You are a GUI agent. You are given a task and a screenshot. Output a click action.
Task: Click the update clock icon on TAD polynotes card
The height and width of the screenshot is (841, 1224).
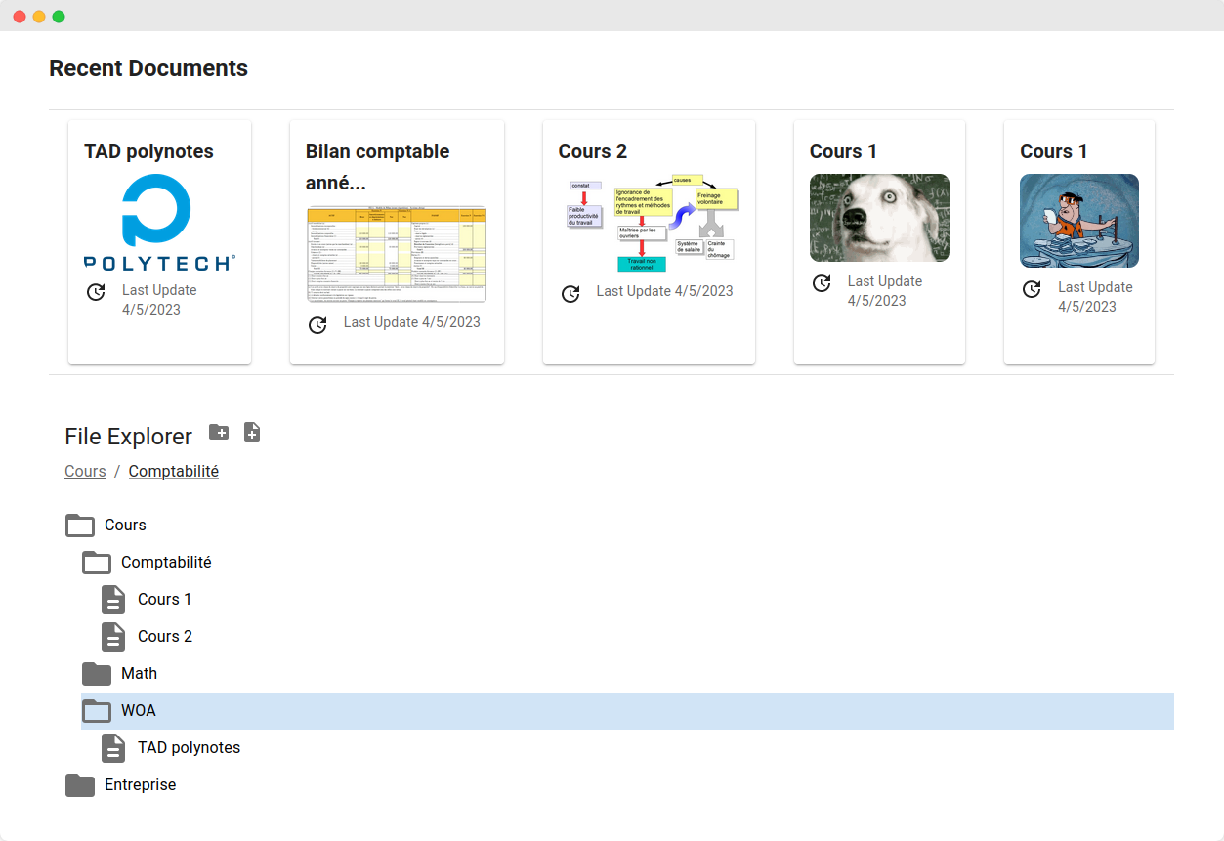[x=96, y=292]
